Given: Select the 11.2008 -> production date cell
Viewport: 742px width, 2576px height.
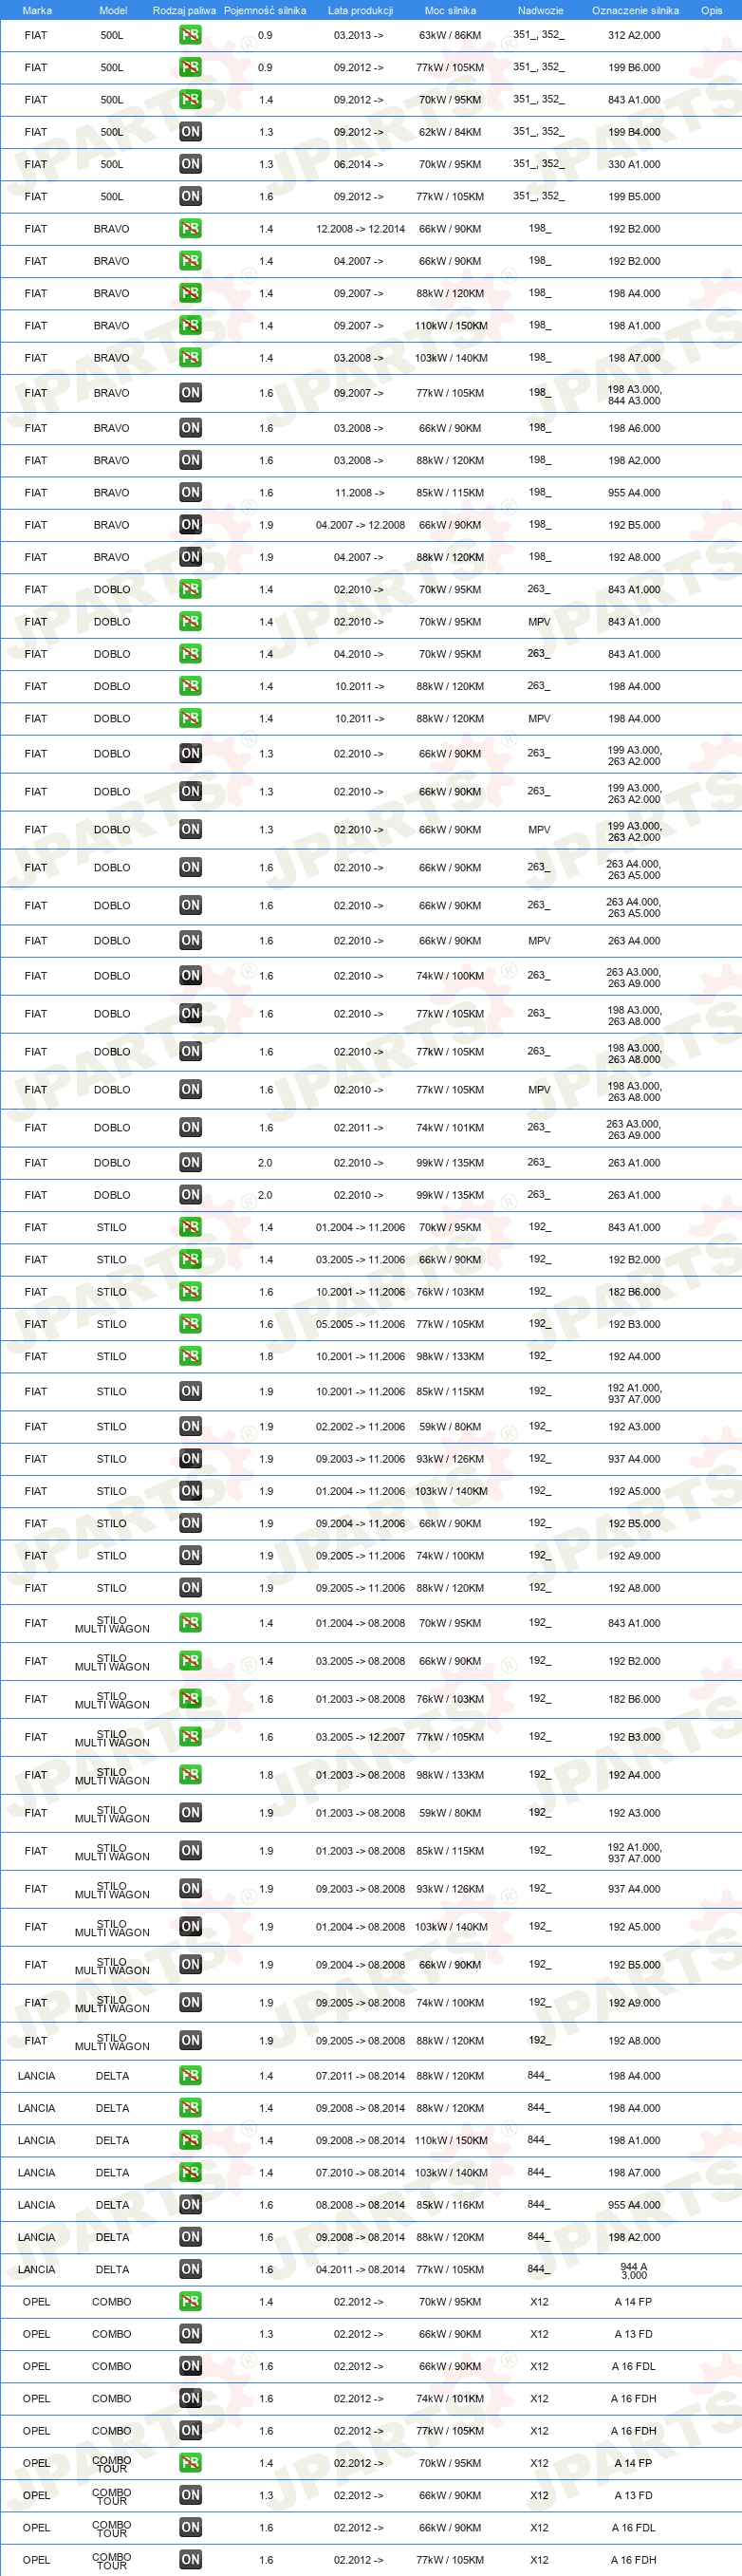Looking at the screenshot, I should pos(359,493).
